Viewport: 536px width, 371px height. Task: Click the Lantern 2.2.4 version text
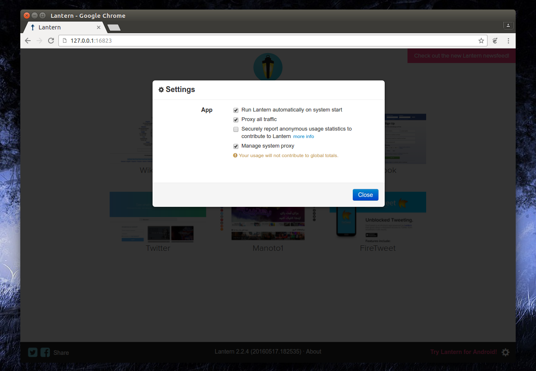pyautogui.click(x=258, y=352)
